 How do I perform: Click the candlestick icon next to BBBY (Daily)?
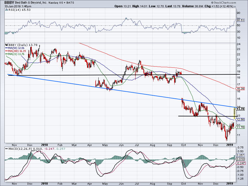tap(7, 45)
